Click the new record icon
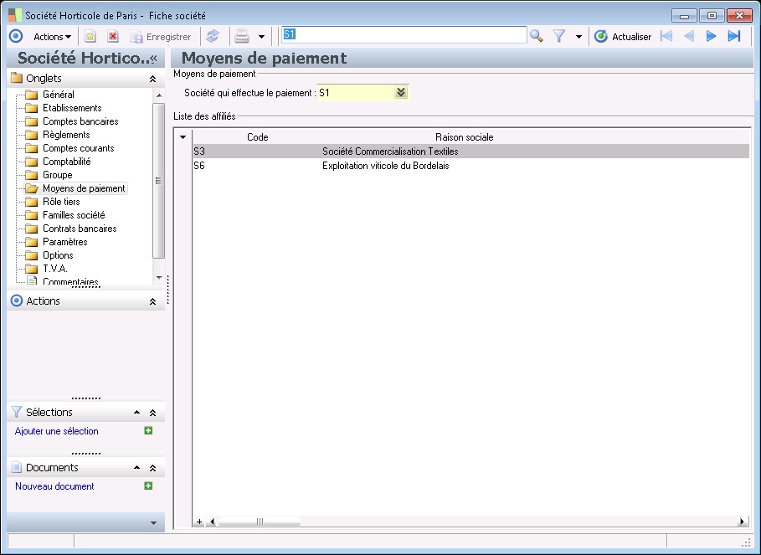 pos(90,36)
